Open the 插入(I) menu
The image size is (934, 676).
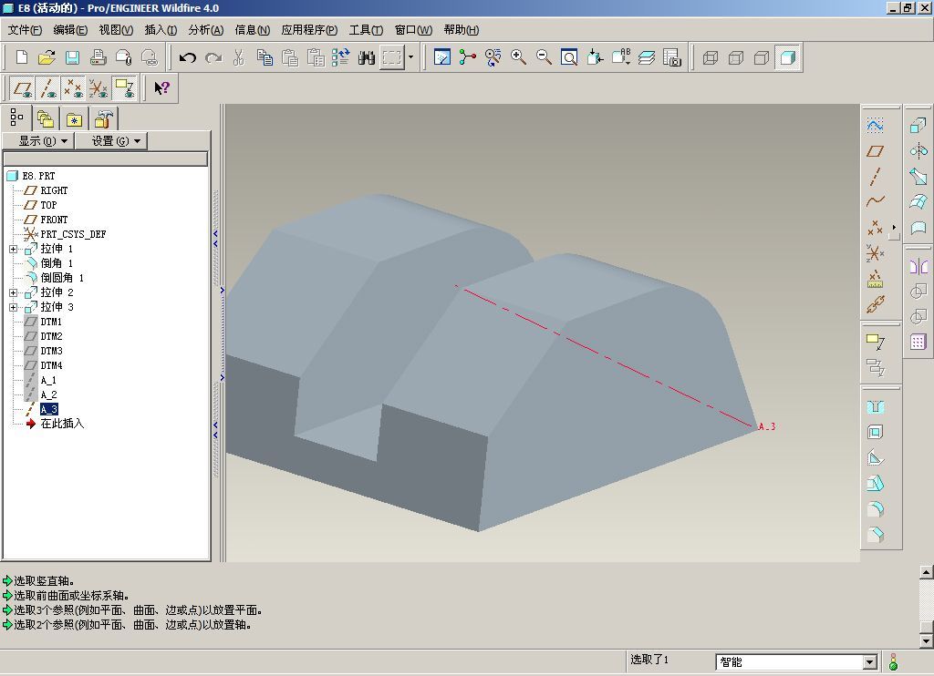pos(161,30)
